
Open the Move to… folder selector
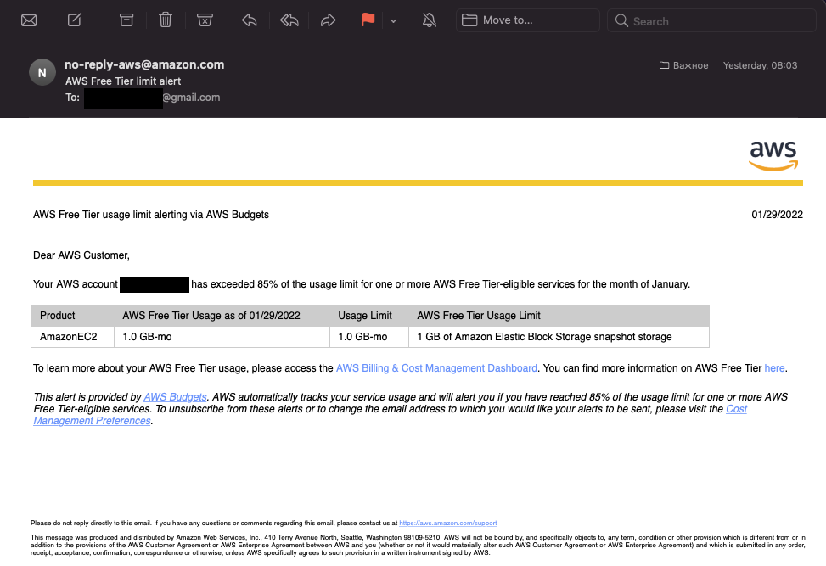528,20
